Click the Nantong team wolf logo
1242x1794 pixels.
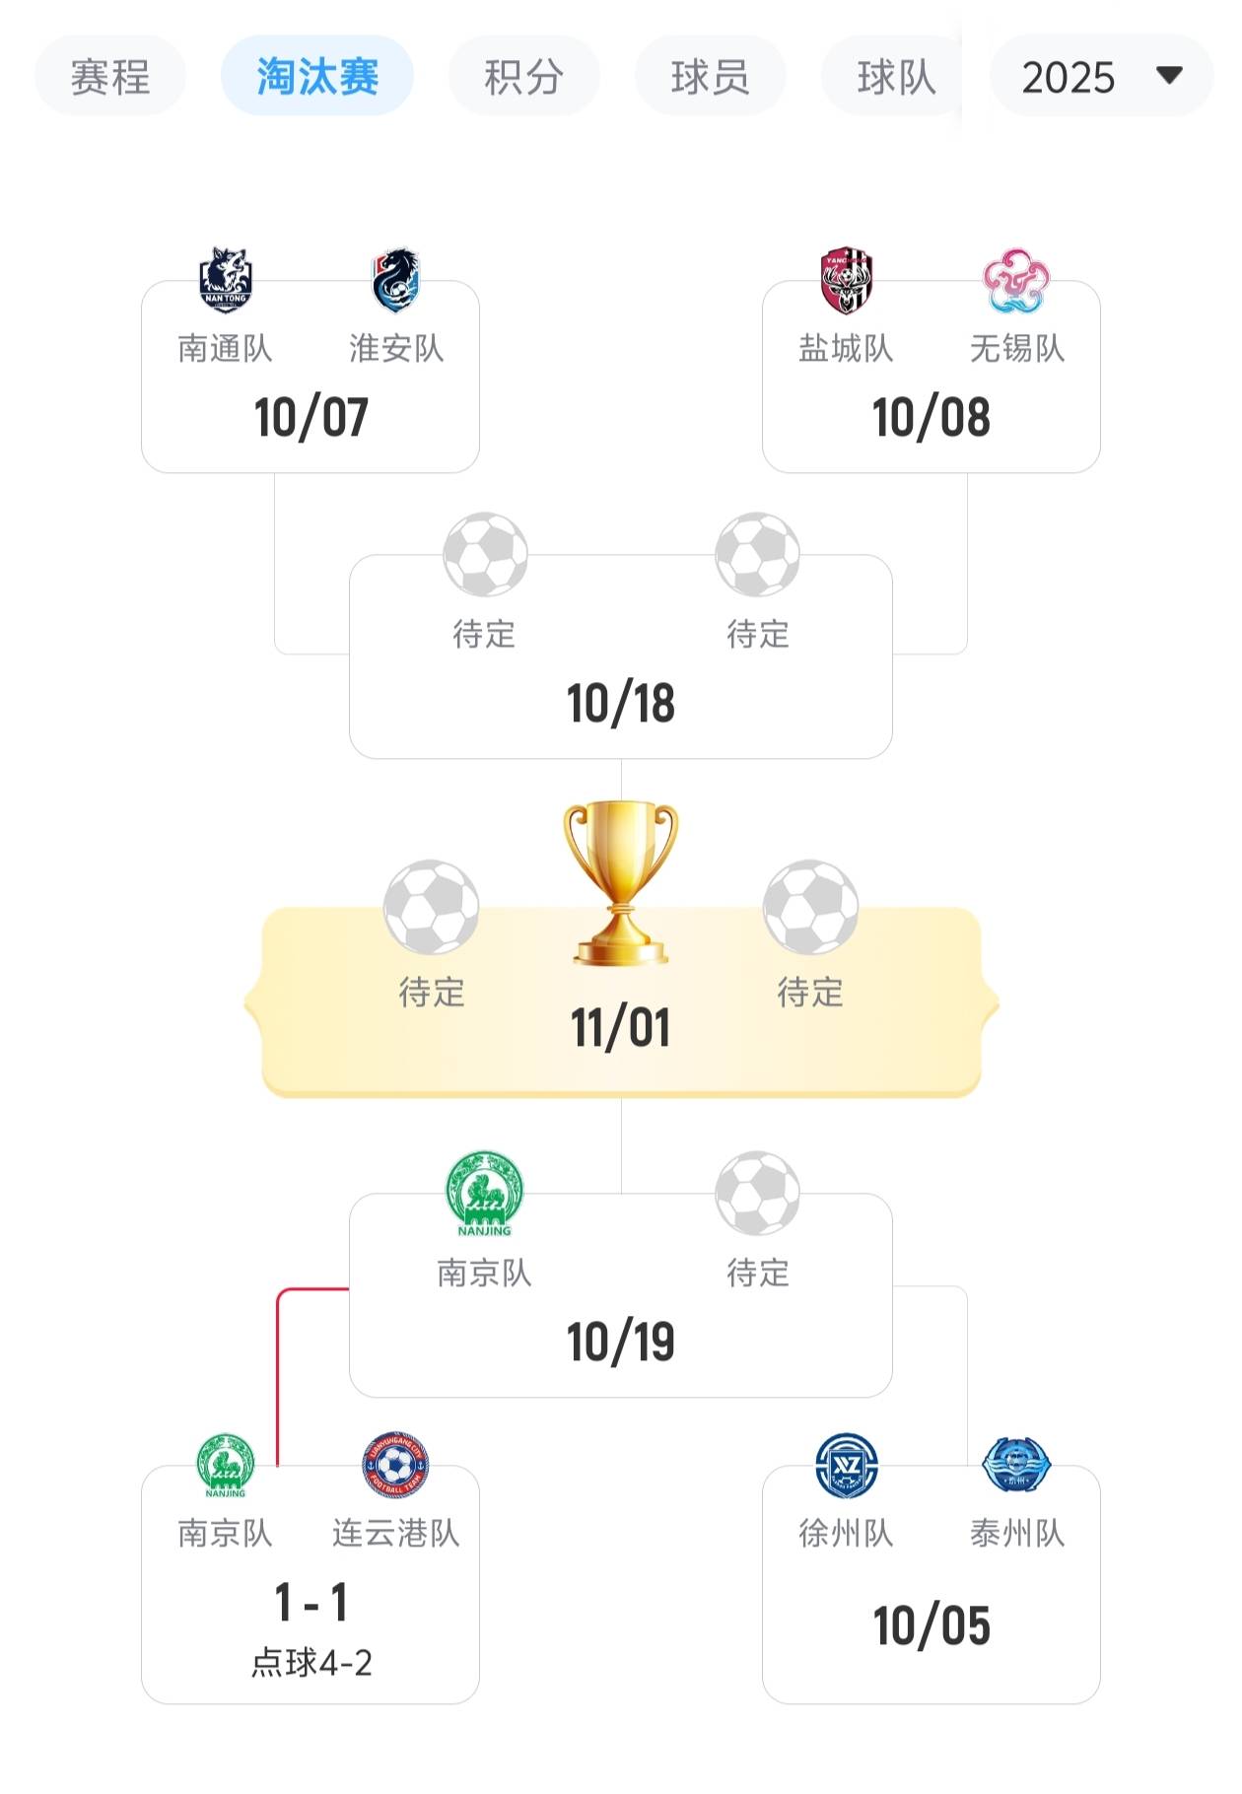[x=226, y=280]
